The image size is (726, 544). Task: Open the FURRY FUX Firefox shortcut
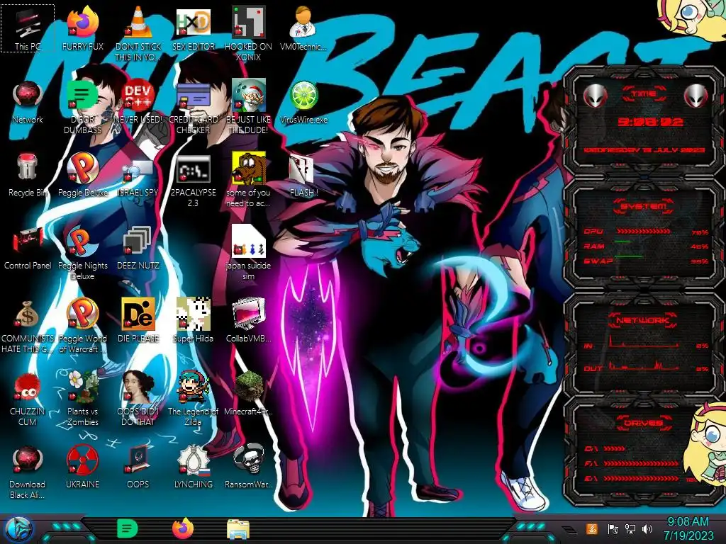[82, 28]
